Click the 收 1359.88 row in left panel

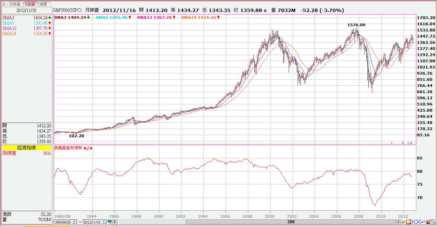[27, 142]
